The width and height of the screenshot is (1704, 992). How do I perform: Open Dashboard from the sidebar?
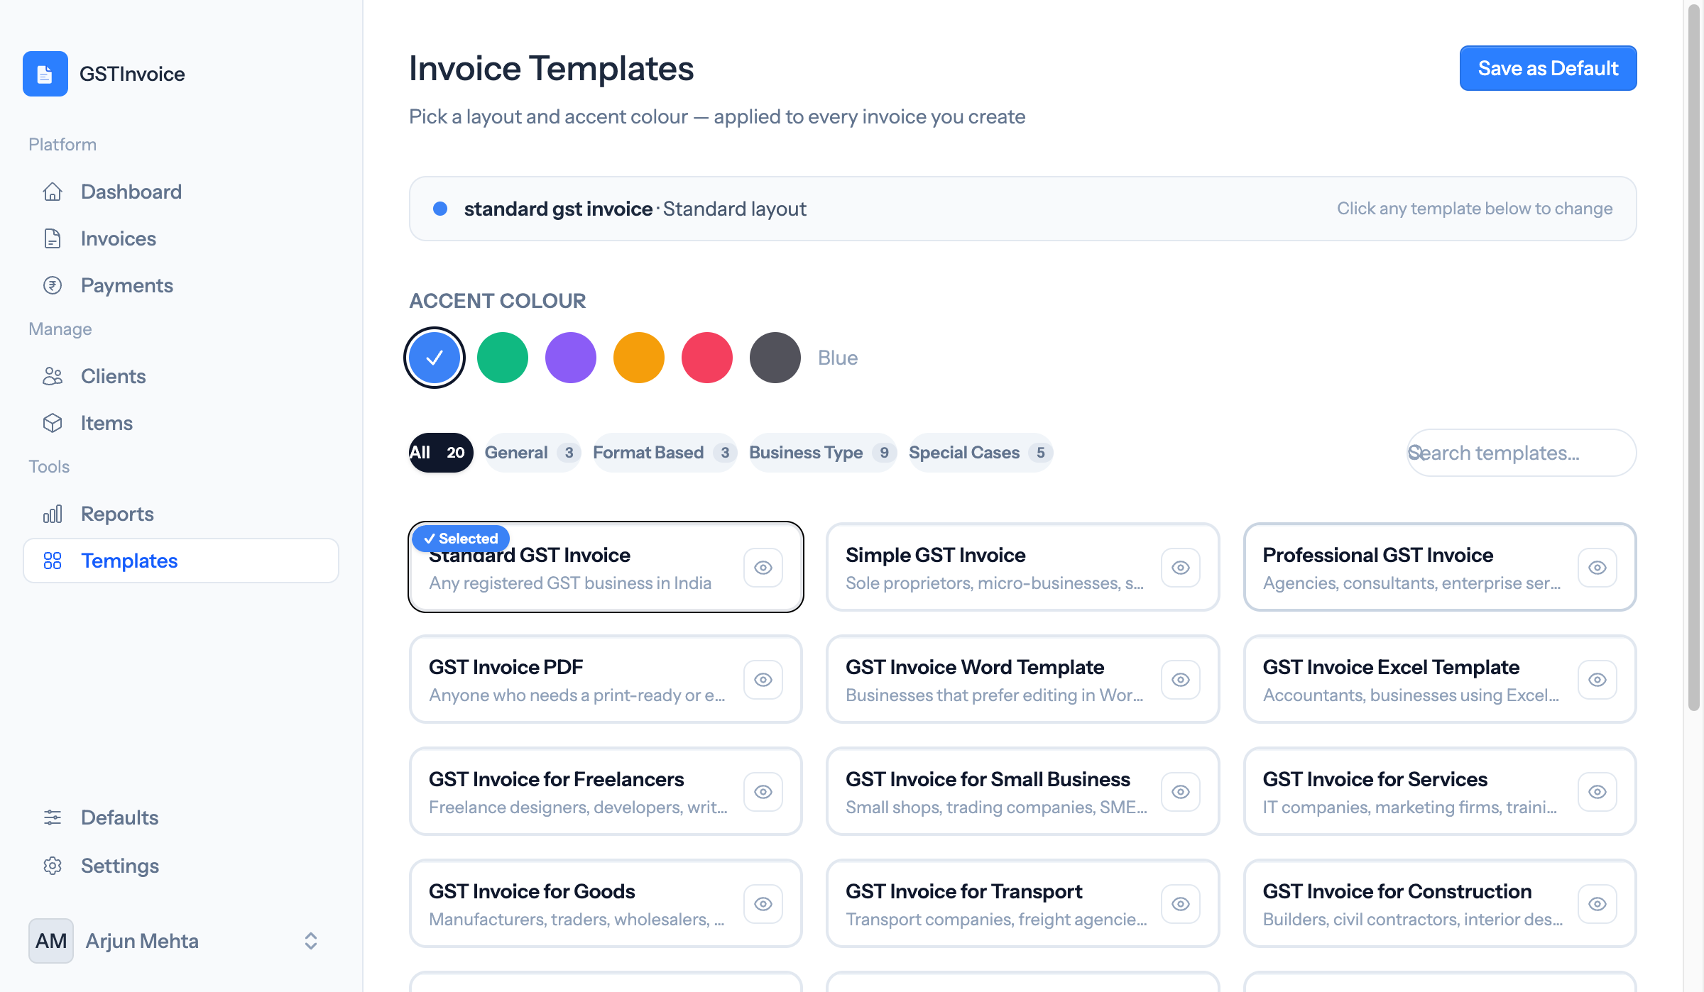pyautogui.click(x=181, y=192)
